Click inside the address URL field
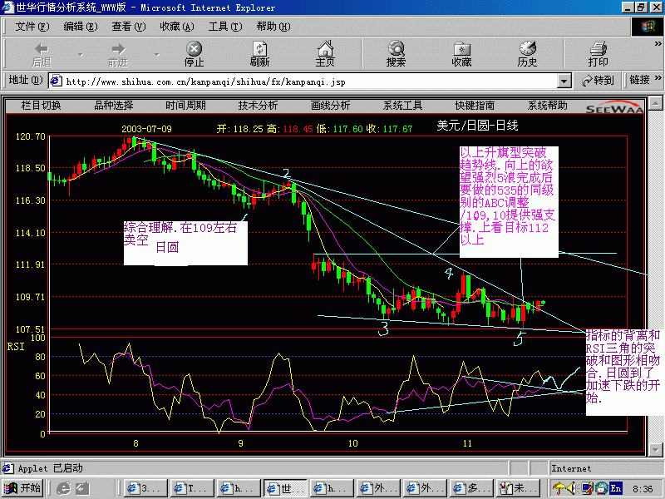 pyautogui.click(x=308, y=82)
